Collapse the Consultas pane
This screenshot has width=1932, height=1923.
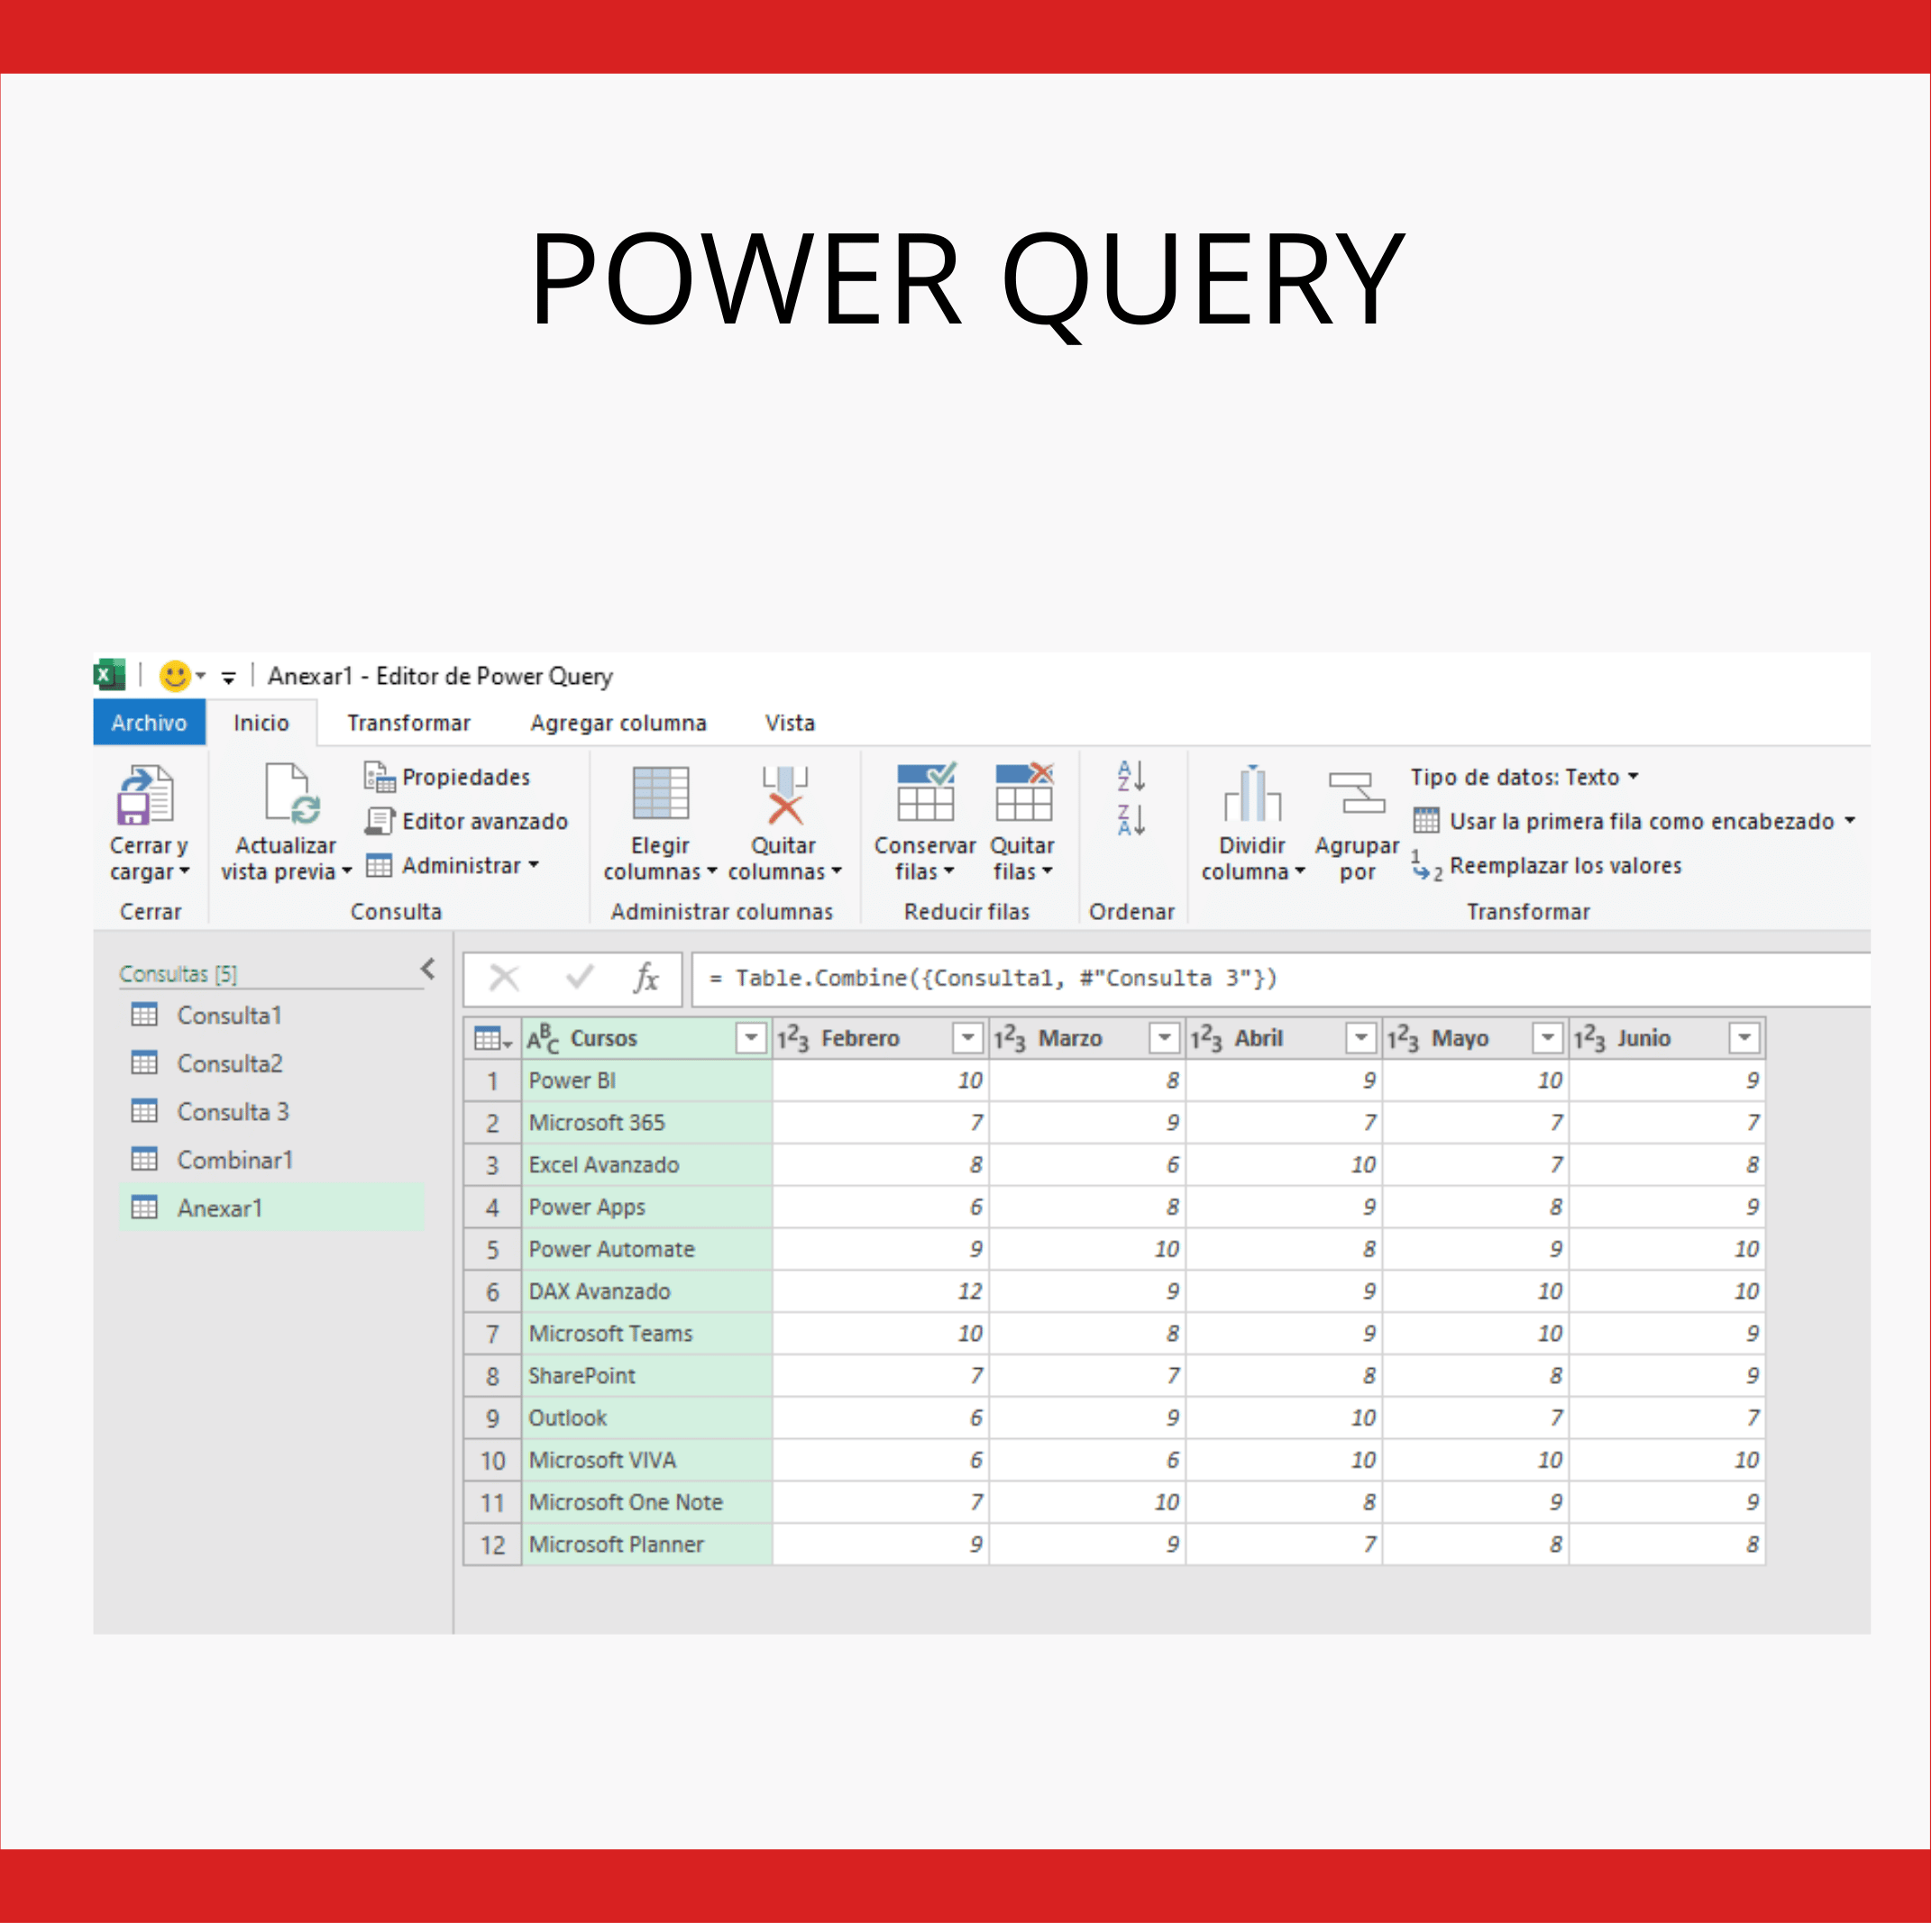click(428, 969)
